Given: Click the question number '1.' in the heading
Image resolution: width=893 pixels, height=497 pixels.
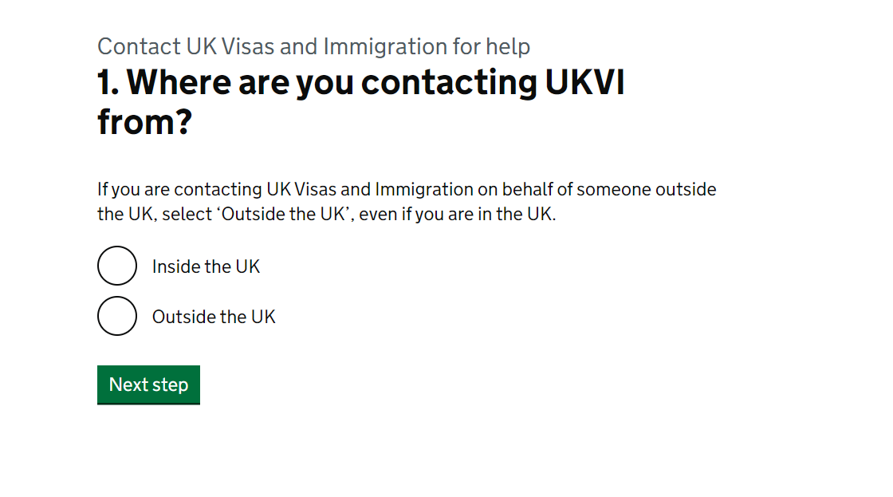Looking at the screenshot, I should tap(108, 82).
